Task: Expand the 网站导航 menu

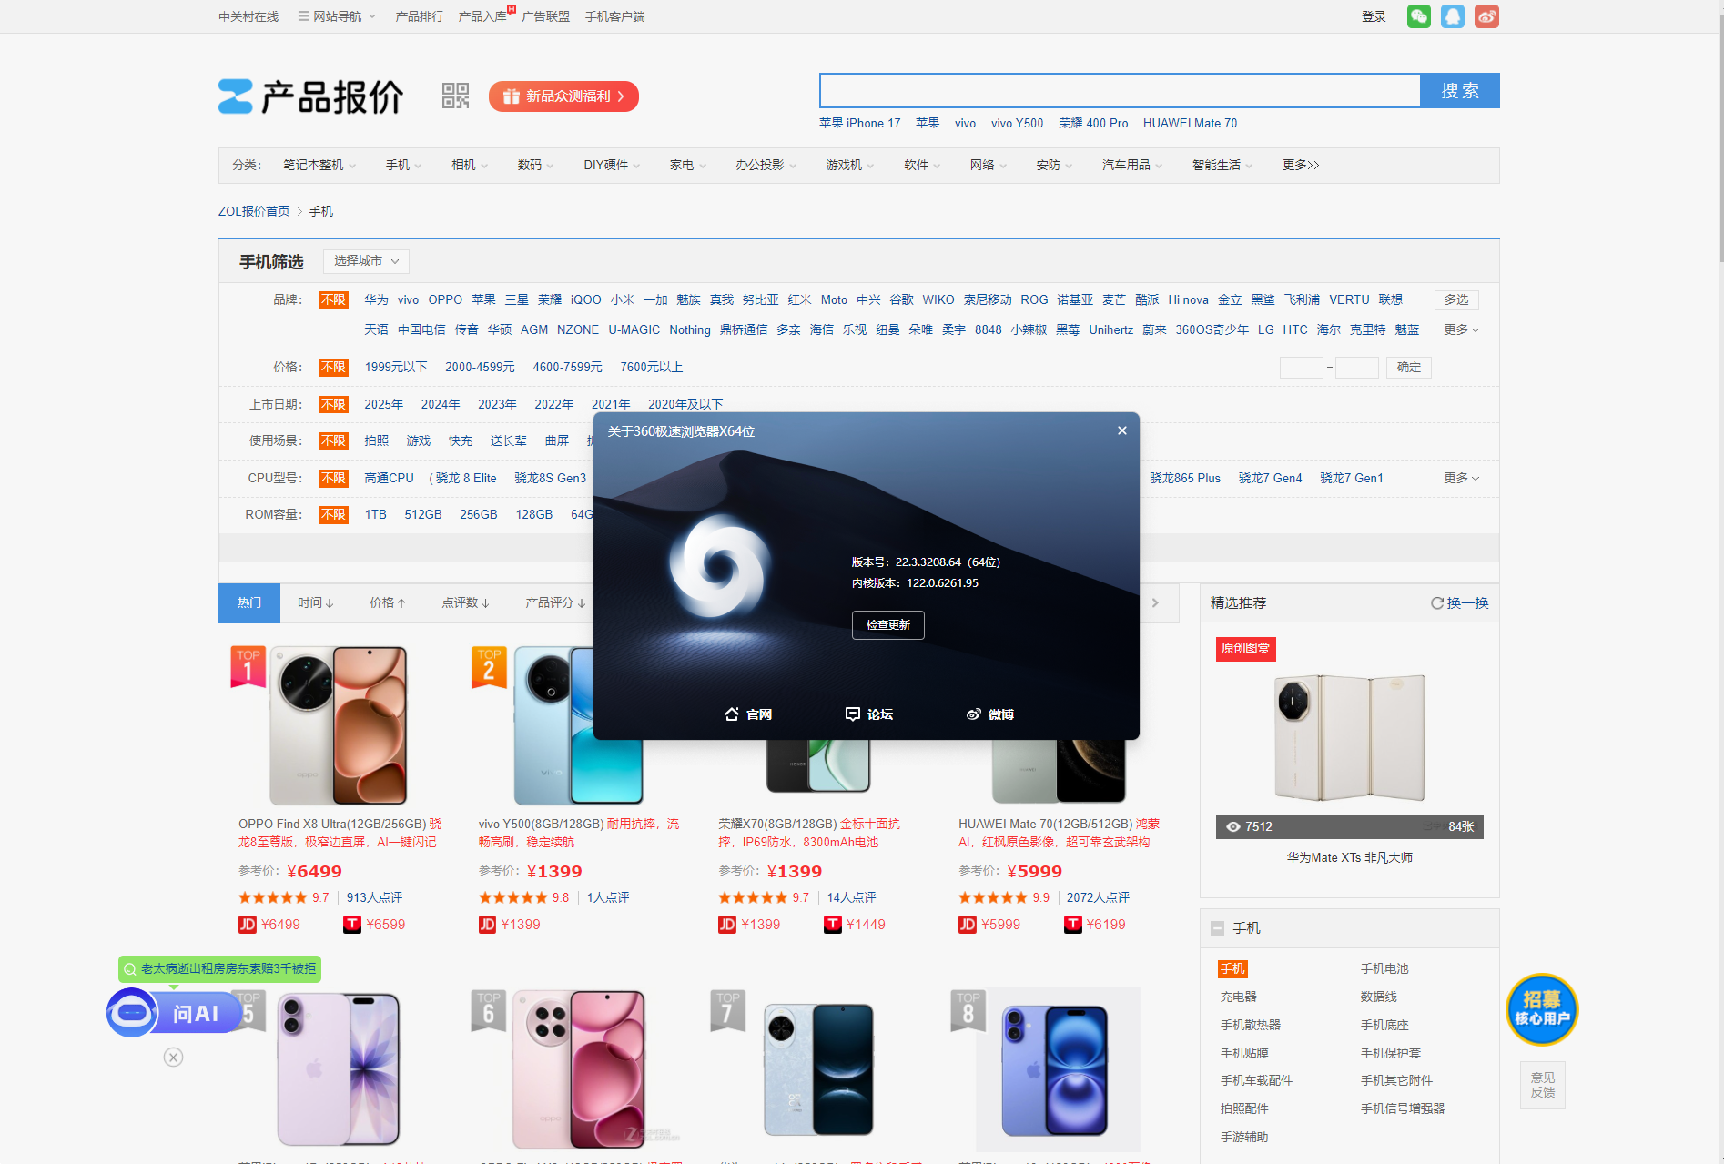Action: (x=337, y=16)
